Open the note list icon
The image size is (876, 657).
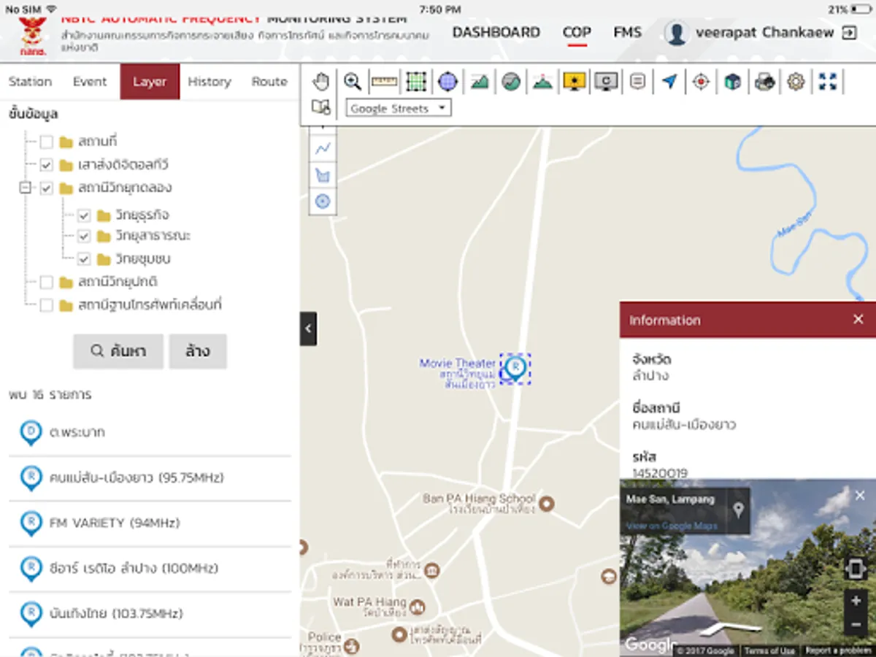click(637, 82)
